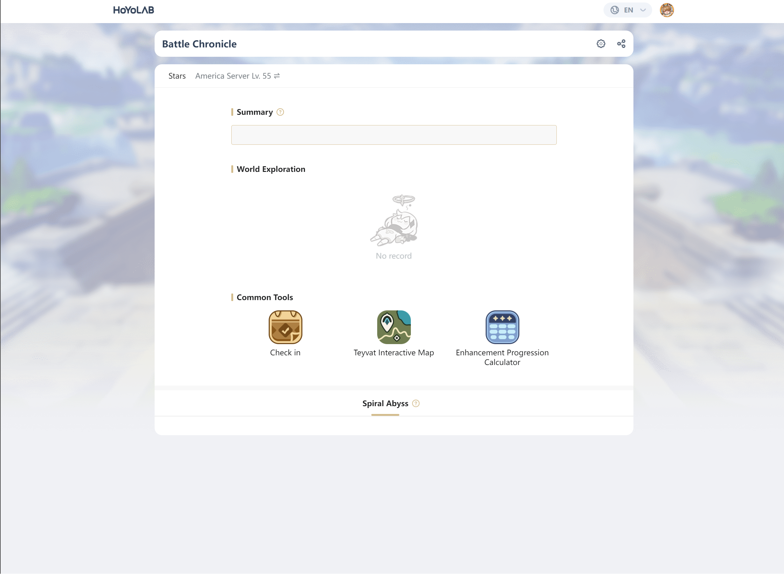Open Teyvat Interactive Map icon
The image size is (784, 574).
(x=394, y=327)
